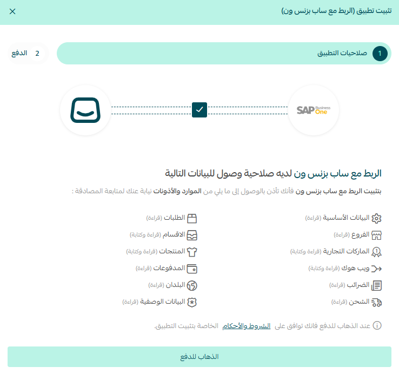This screenshot has width=399, height=373.
Task: Click the البلدان (قراءة) text
Action: [x=167, y=285]
